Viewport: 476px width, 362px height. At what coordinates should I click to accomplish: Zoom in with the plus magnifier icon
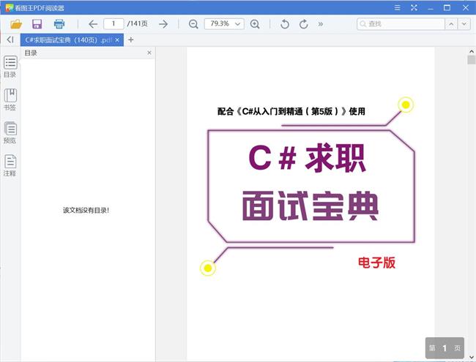pos(255,24)
